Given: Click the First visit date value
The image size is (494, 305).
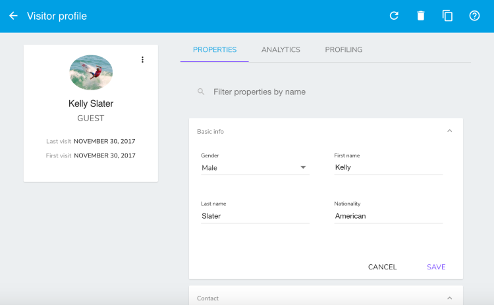Looking at the screenshot, I should 105,155.
